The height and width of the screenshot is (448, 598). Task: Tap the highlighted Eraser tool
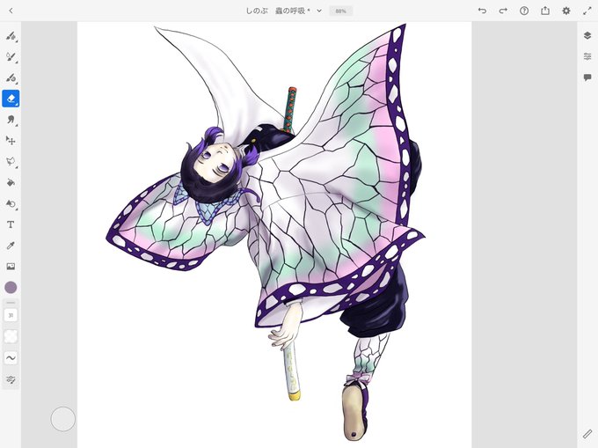(11, 99)
